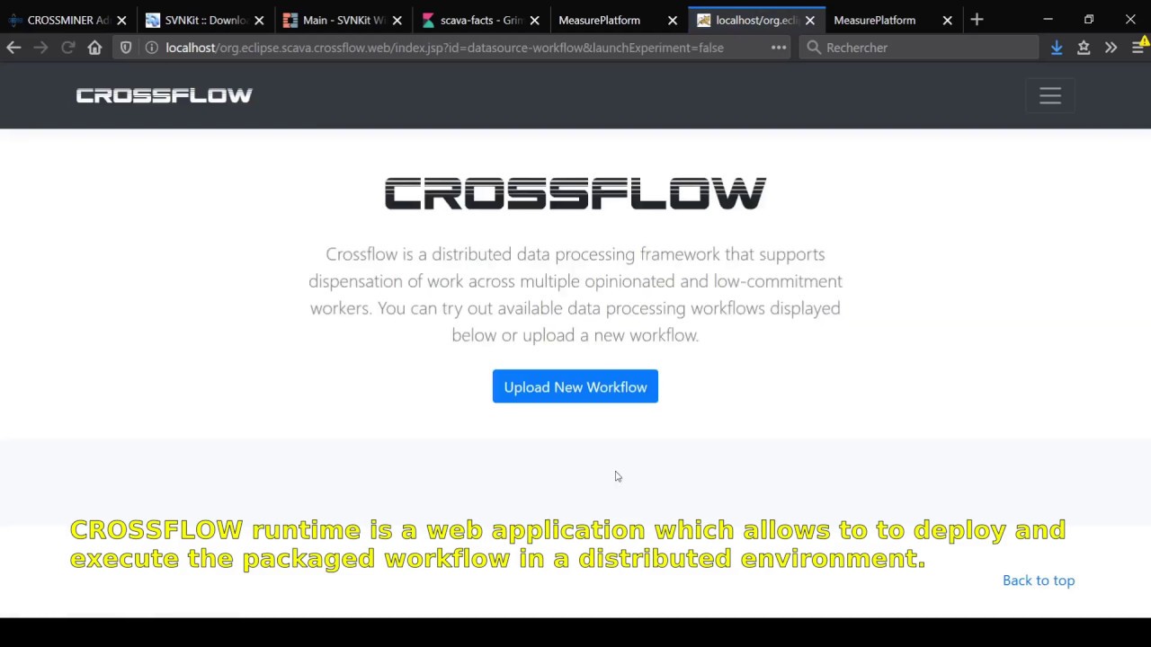Close the CROSSMINER Admin tab
Viewport: 1151px width, 647px height.
pyautogui.click(x=121, y=20)
